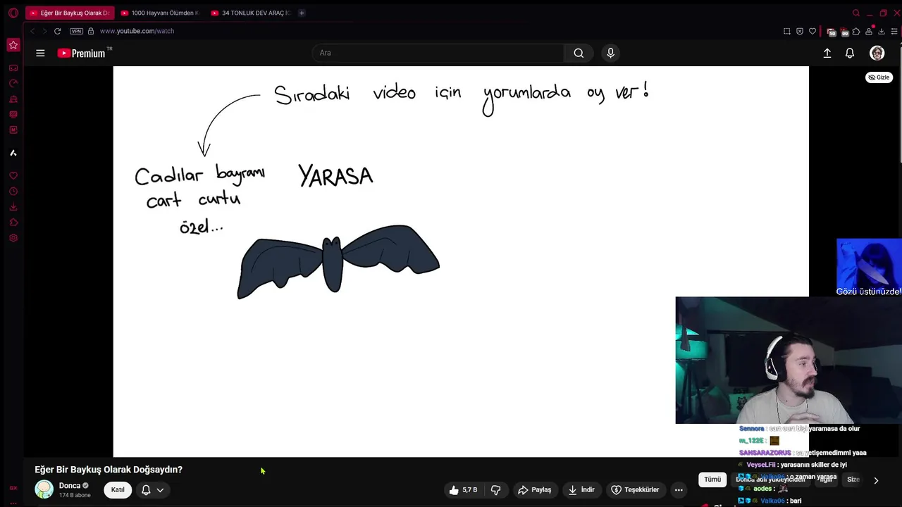Go forward with the browser forward arrow
902x507 pixels.
pyautogui.click(x=44, y=31)
